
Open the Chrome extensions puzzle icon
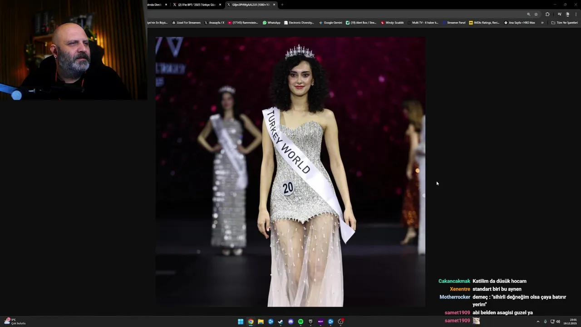(547, 14)
